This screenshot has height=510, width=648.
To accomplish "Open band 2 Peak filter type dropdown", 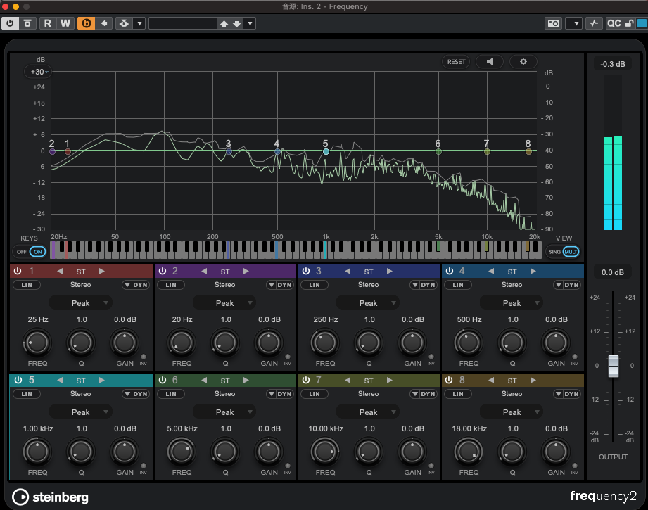I will click(224, 303).
